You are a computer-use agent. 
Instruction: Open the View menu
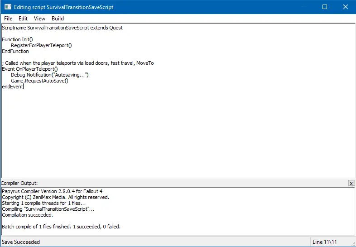[x=40, y=19]
